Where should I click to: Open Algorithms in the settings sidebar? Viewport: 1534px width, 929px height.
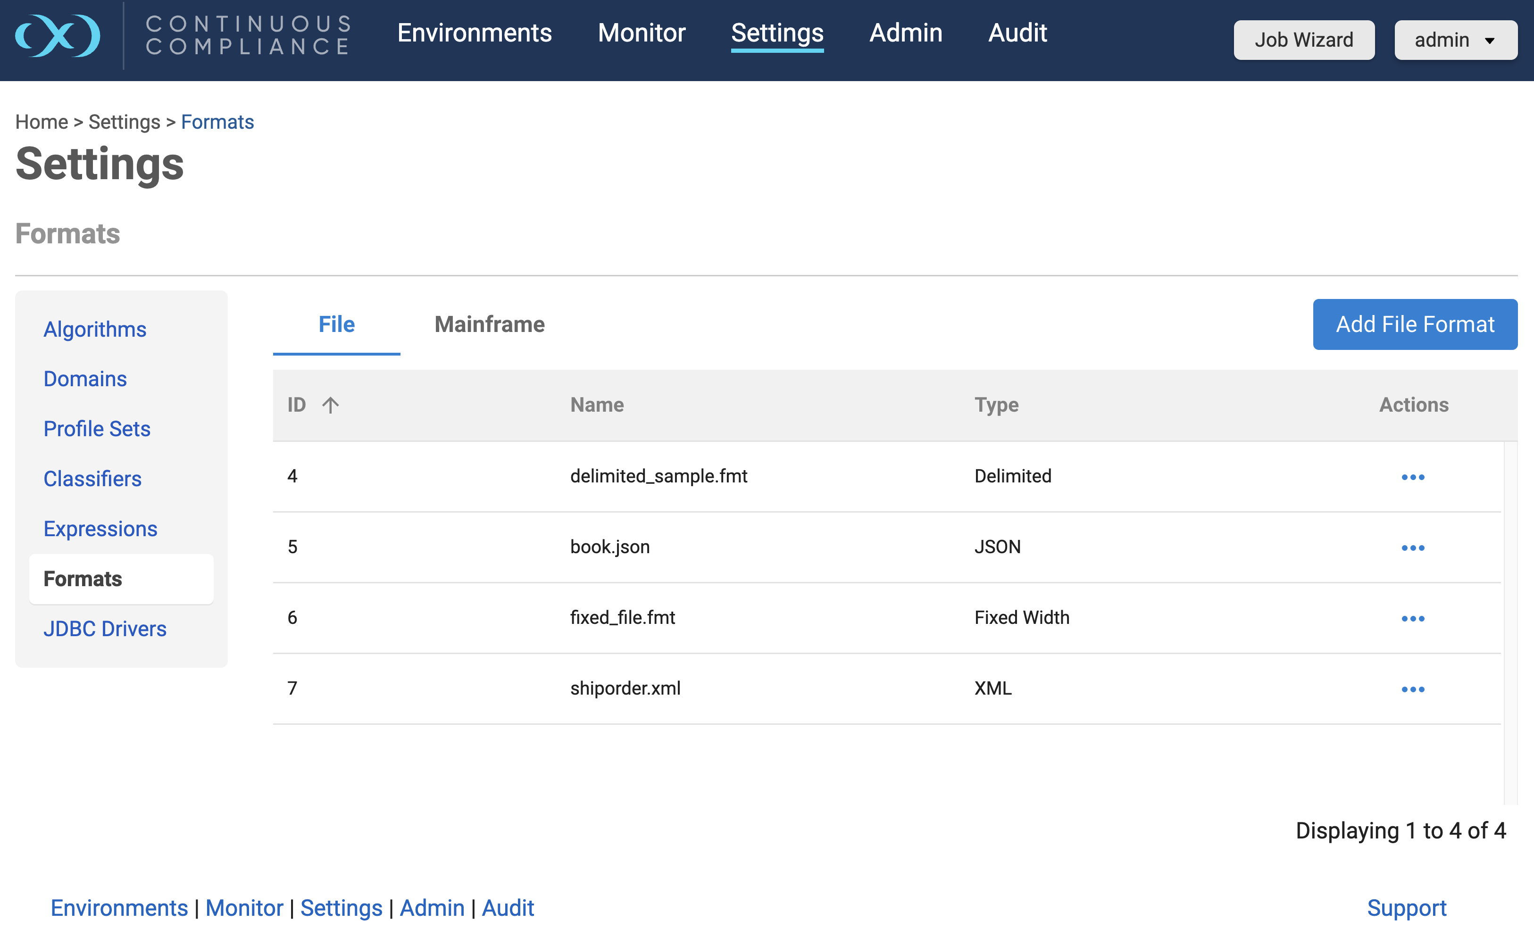(x=95, y=329)
